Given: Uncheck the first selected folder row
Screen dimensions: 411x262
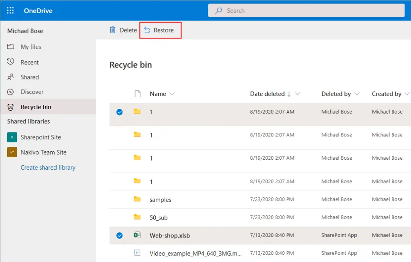Looking at the screenshot, I should tap(119, 112).
